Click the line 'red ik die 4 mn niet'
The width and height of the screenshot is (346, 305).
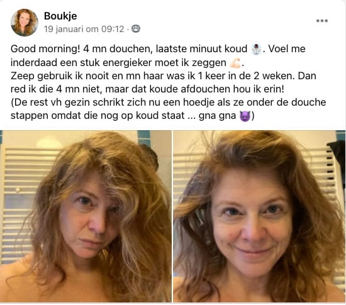pyautogui.click(x=147, y=89)
